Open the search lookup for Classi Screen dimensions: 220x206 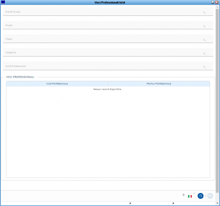(x=204, y=40)
